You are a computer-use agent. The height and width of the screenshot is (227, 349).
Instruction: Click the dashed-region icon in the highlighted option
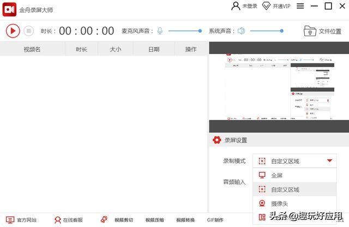262,189
